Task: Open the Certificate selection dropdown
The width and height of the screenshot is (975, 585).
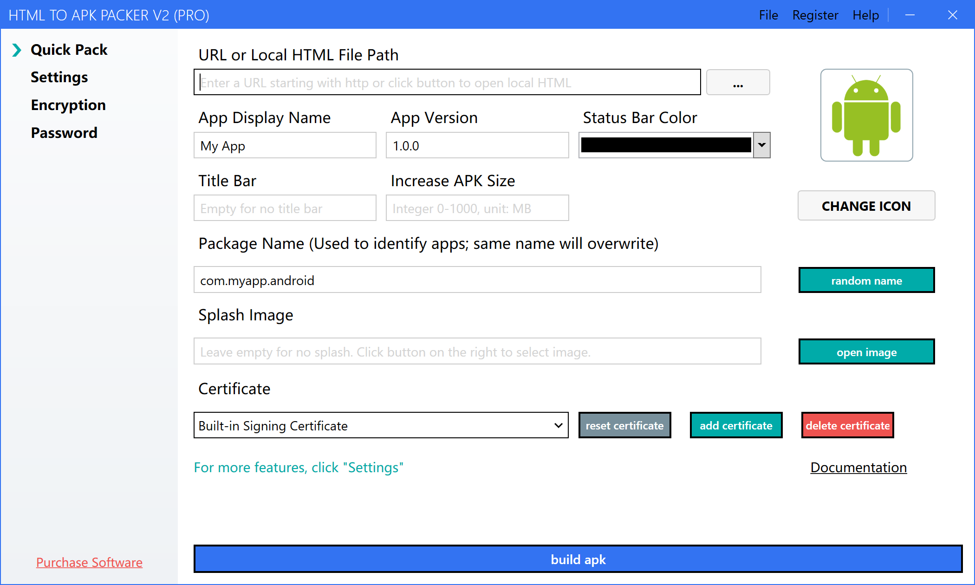Action: pyautogui.click(x=559, y=425)
